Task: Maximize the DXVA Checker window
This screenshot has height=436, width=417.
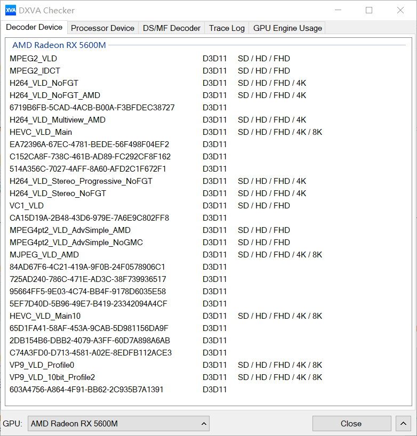Action: (369, 10)
